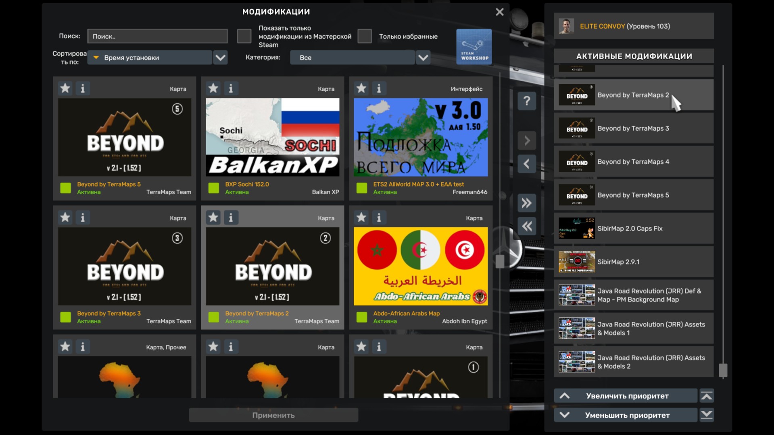
Task: Click the BalkanXP Sochi thumbnail
Action: pos(273,137)
